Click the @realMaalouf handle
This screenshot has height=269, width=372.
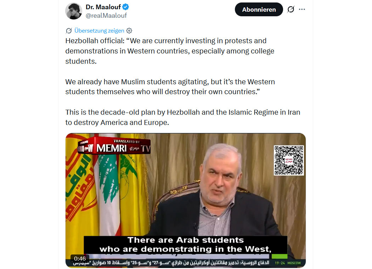click(106, 16)
